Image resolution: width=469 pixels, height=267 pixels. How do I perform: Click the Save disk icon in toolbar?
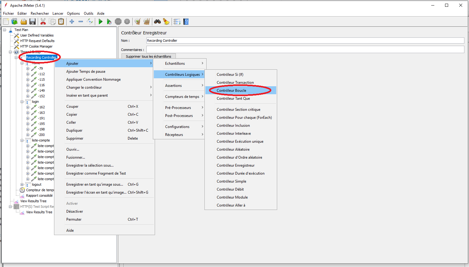[33, 21]
